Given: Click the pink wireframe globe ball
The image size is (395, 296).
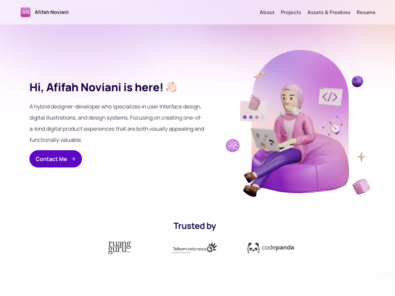Looking at the screenshot, I should [x=233, y=146].
